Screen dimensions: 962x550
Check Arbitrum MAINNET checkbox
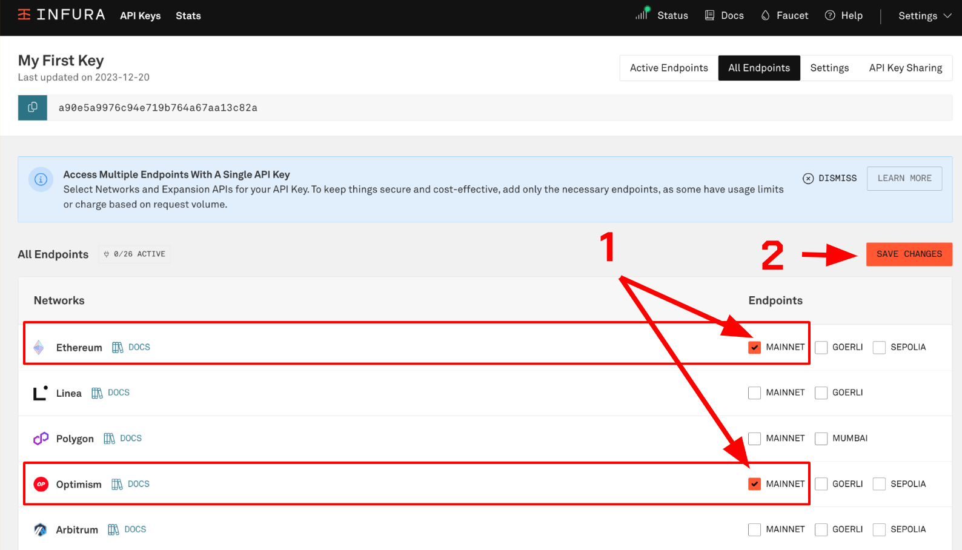coord(754,529)
